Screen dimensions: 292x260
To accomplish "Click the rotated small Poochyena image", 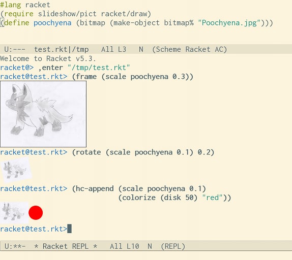I will coord(16,170).
